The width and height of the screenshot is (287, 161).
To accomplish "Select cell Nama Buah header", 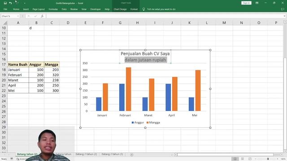I will pyautogui.click(x=18, y=64).
